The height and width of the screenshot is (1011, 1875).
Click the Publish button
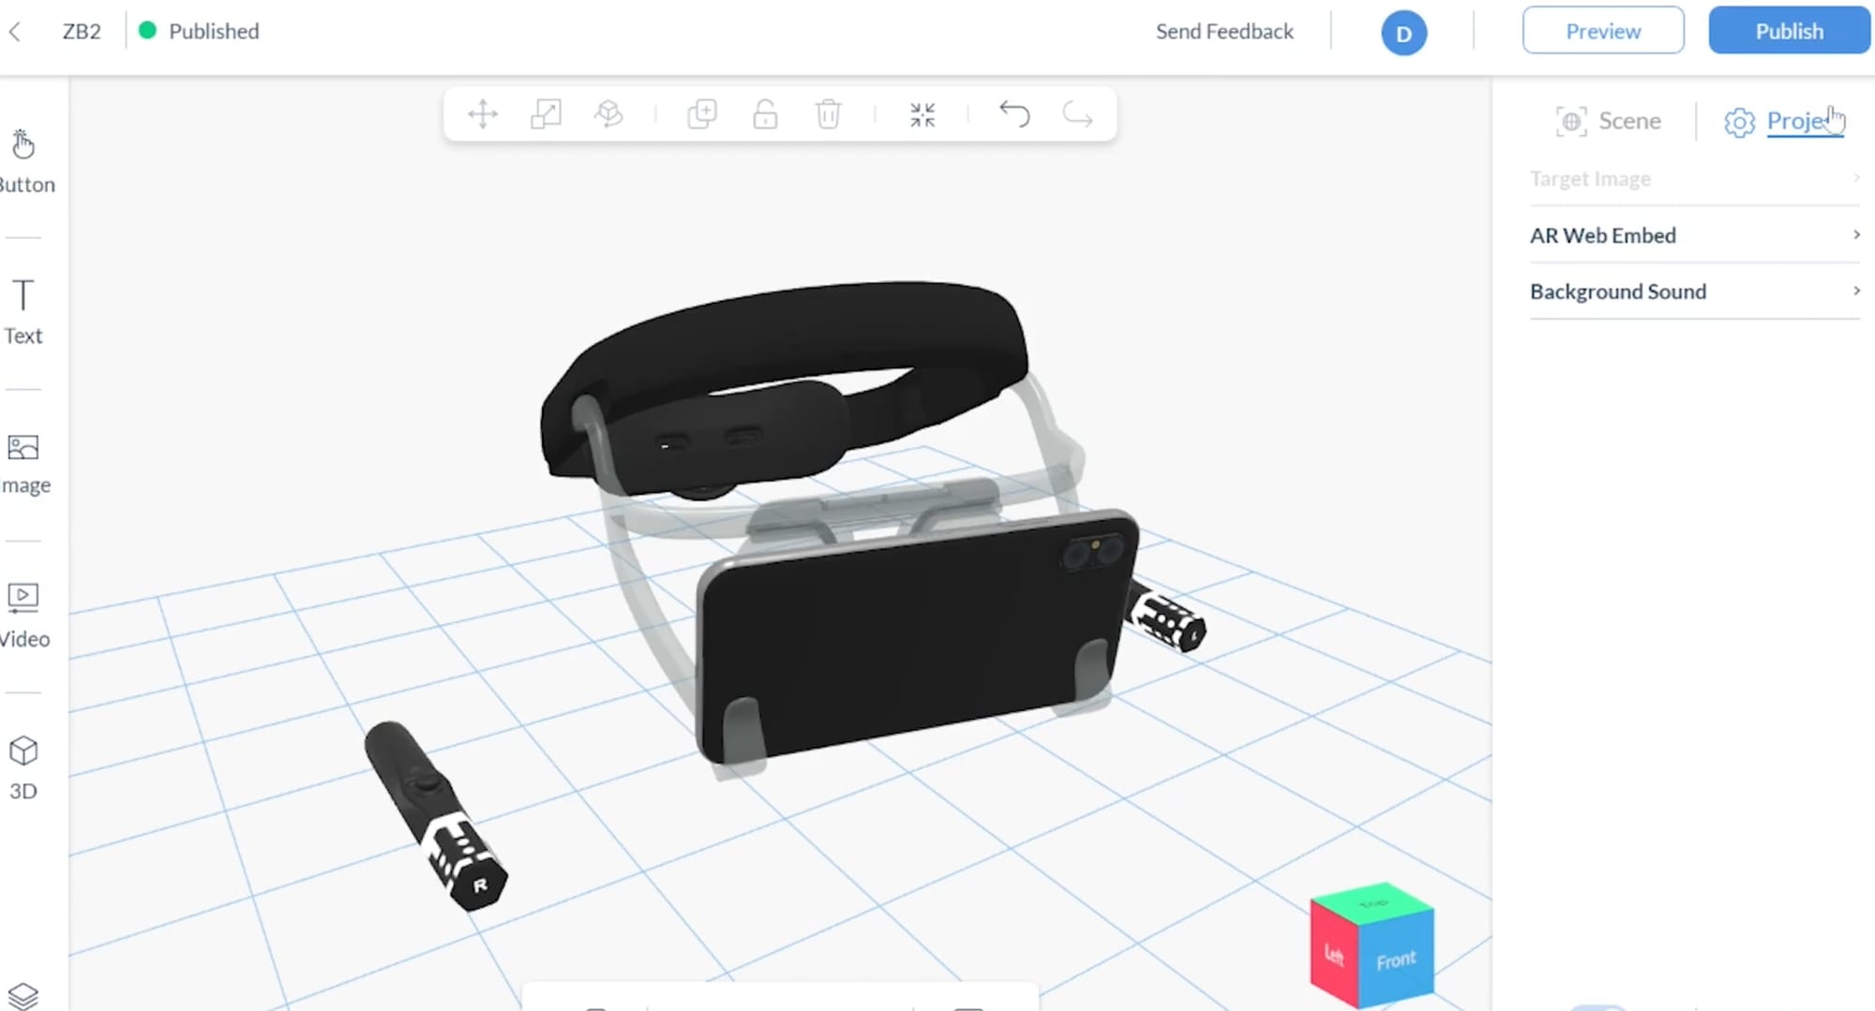1789,31
